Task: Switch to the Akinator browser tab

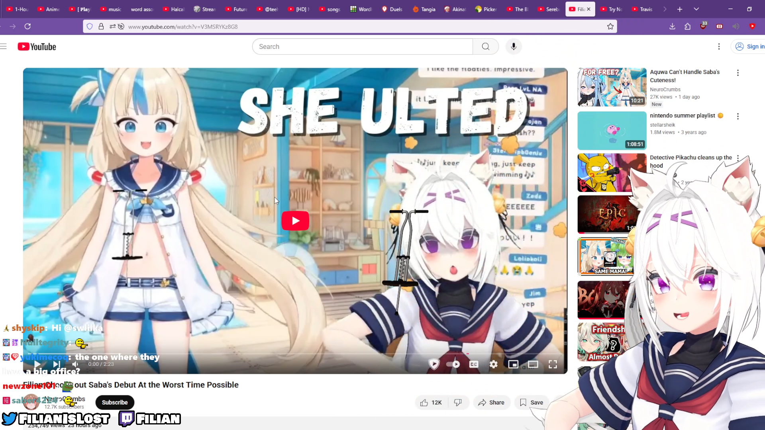Action: coord(455,9)
